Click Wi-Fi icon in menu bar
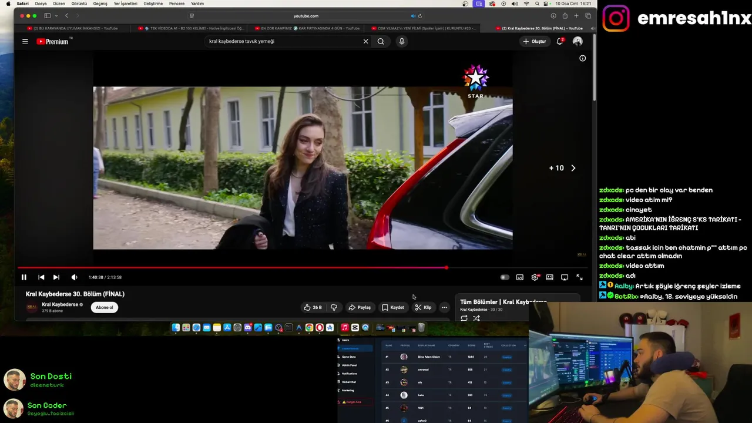Viewport: 752px width, 423px height. [x=526, y=4]
